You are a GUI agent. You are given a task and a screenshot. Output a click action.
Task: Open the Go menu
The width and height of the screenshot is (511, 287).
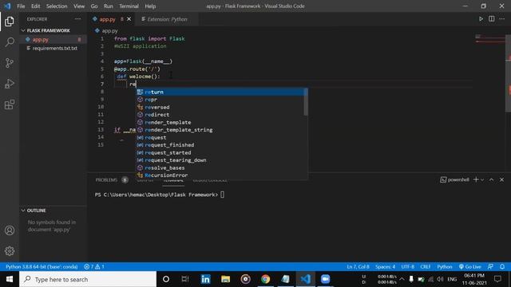[94, 6]
